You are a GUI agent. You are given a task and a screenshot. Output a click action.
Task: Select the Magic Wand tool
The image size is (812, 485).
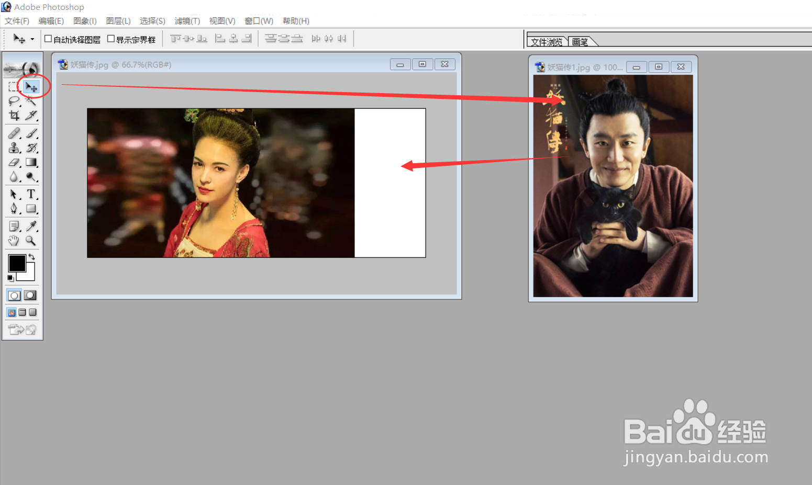coord(31,101)
